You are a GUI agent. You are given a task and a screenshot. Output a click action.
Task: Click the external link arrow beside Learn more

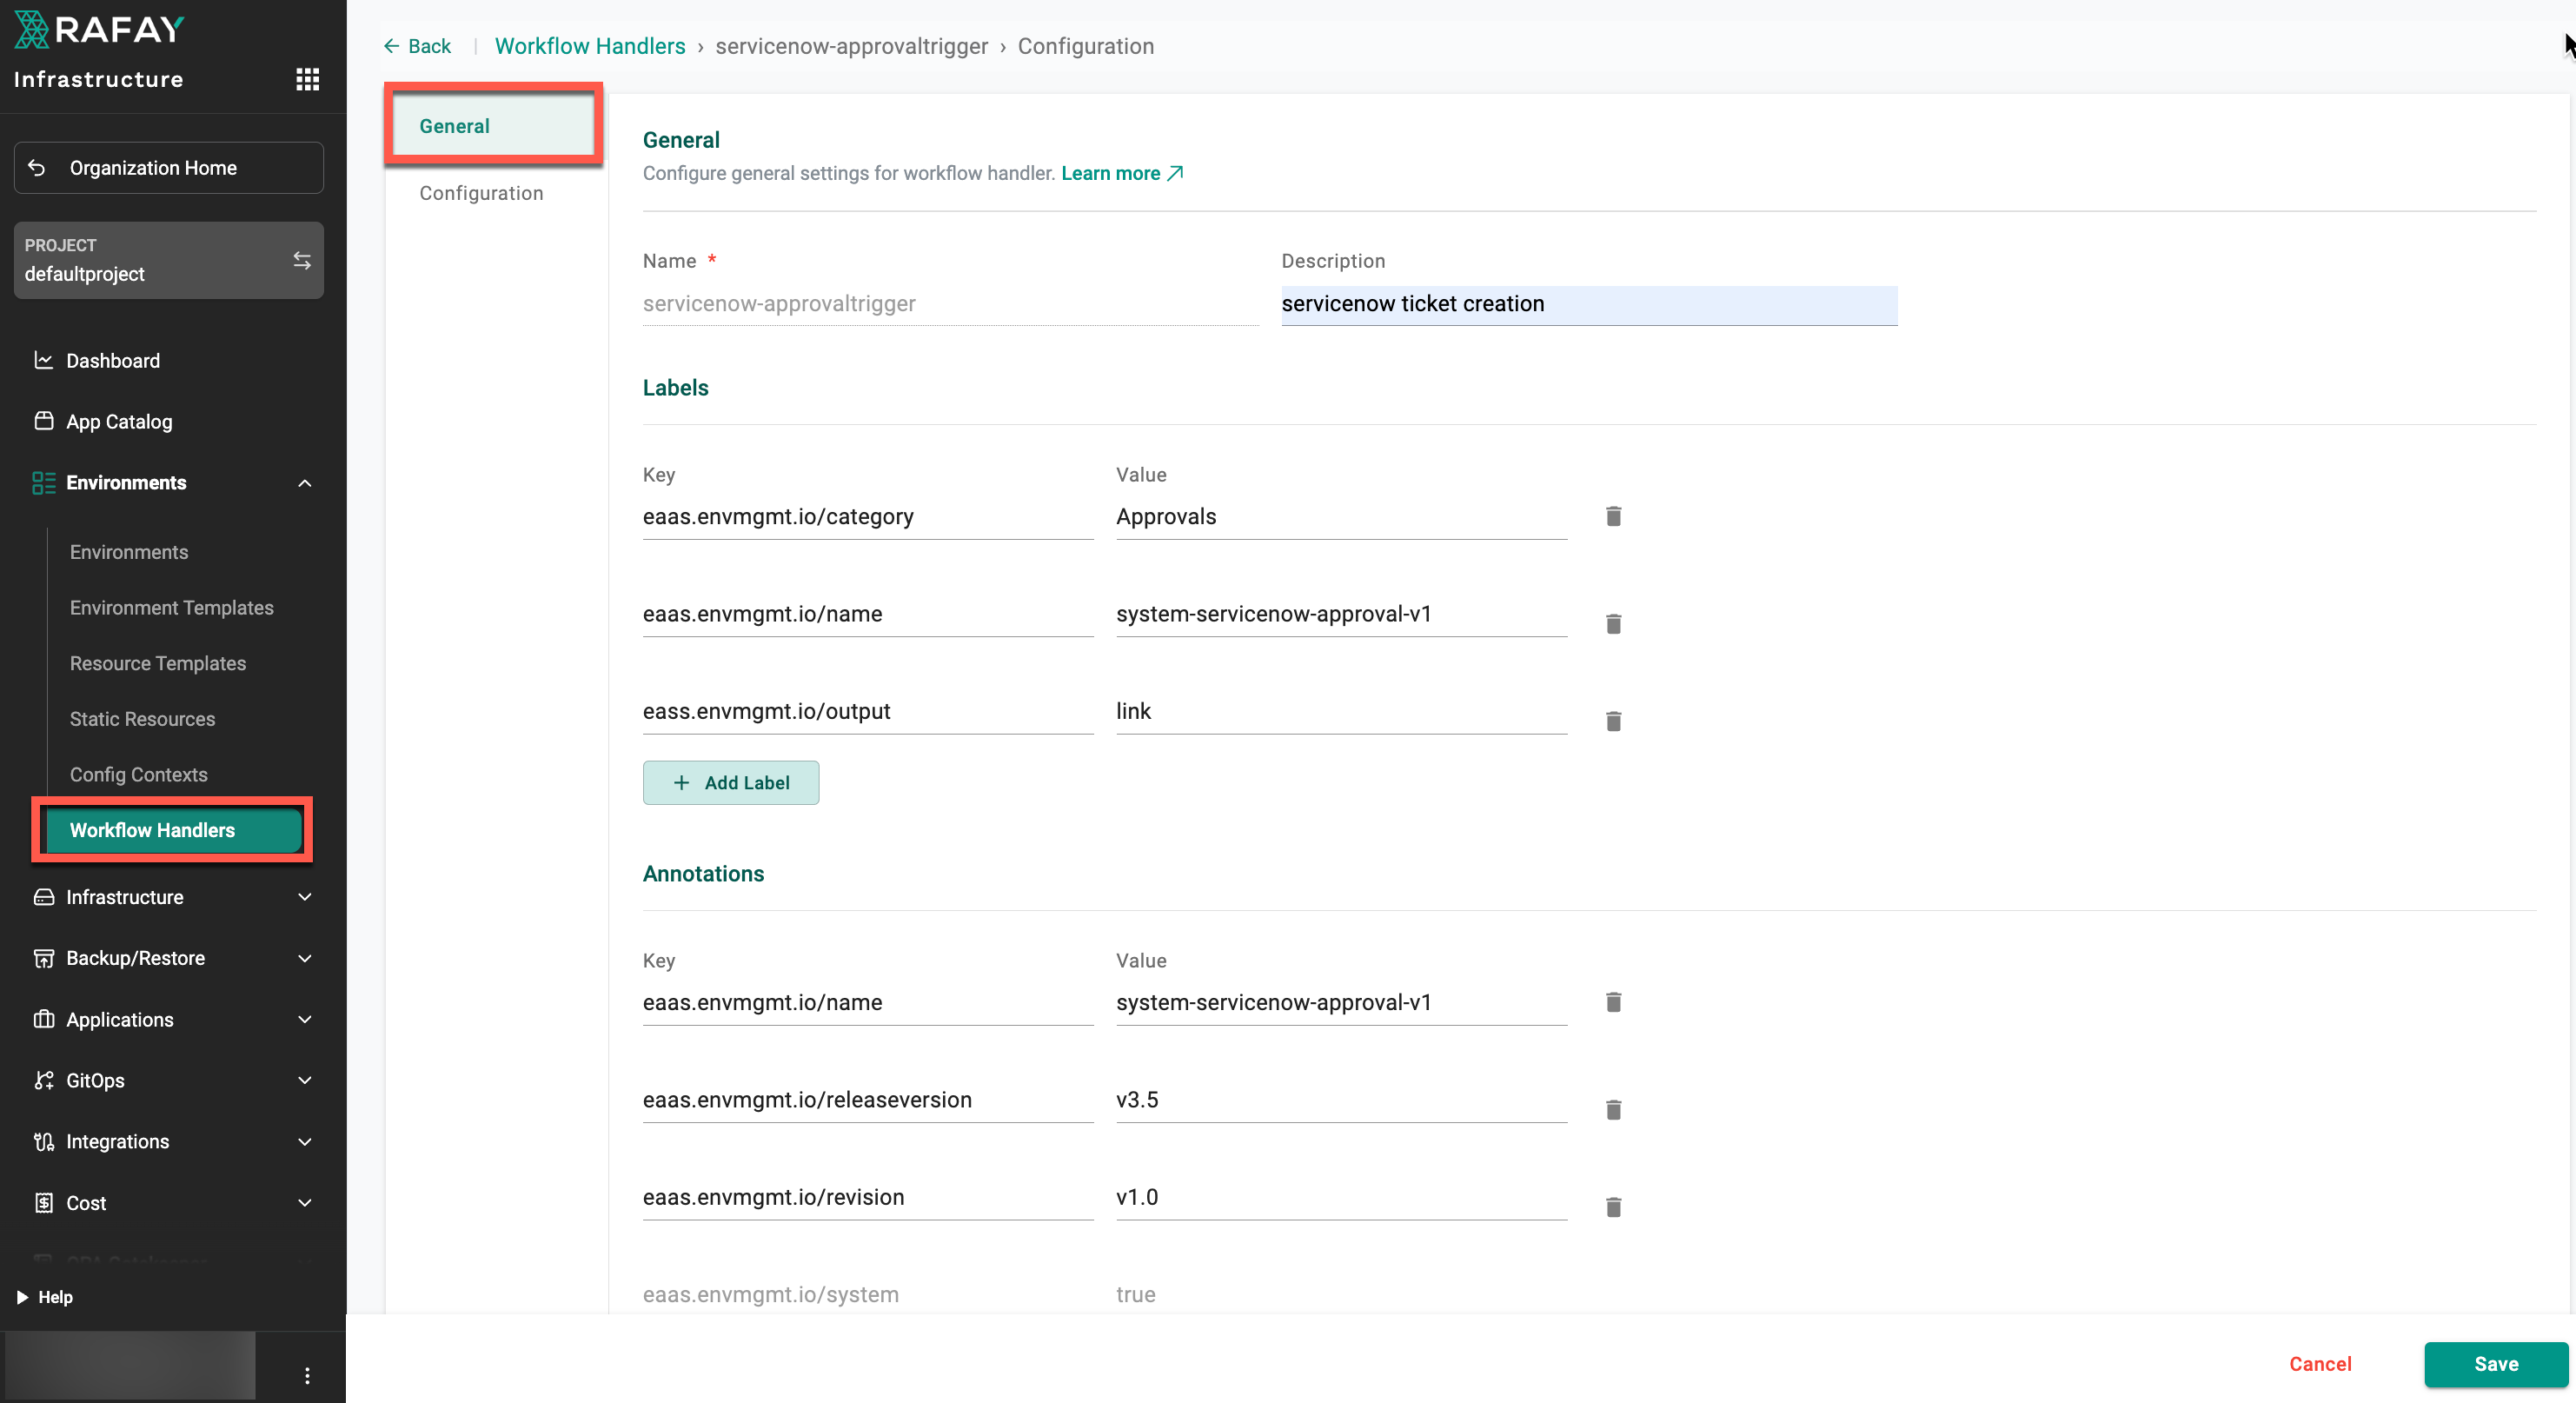point(1176,173)
